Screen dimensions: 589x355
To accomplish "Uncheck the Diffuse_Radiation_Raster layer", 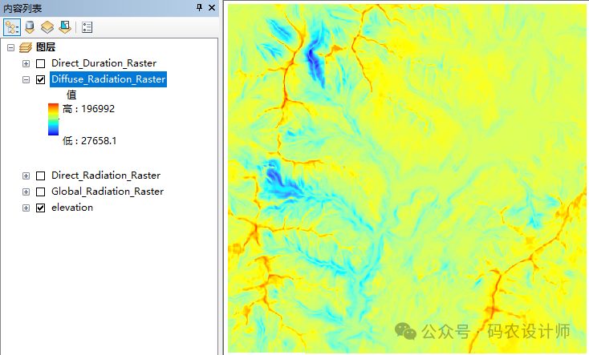I will (x=41, y=79).
